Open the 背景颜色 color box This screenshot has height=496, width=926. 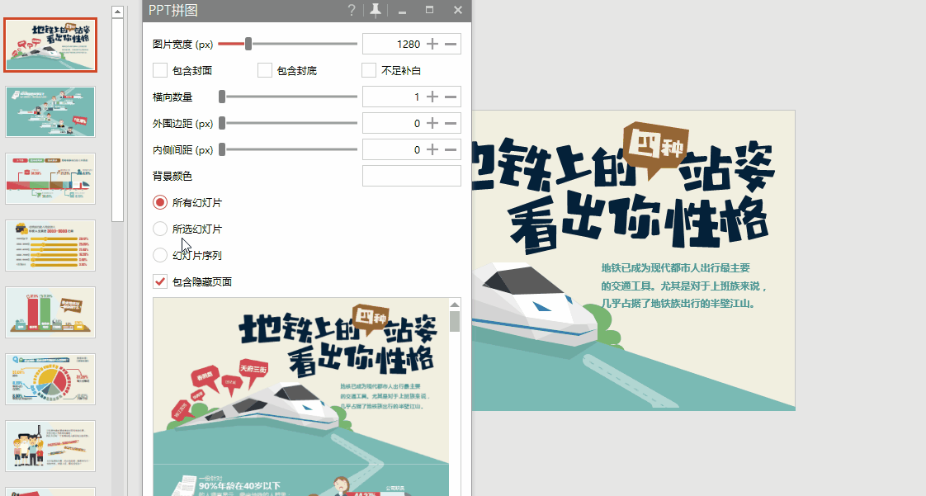411,176
